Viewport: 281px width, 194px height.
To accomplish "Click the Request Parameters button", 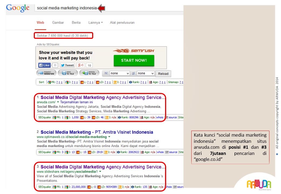I will [x=46, y=73].
